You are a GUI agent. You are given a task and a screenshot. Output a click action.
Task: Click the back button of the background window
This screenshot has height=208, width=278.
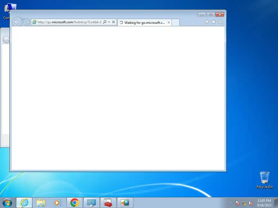(x=6, y=40)
